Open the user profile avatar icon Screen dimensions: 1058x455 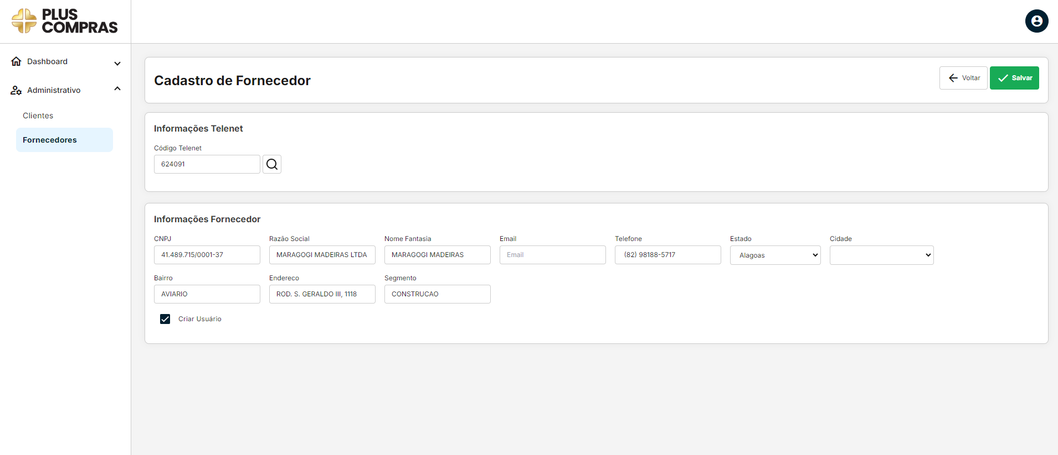tap(1036, 21)
